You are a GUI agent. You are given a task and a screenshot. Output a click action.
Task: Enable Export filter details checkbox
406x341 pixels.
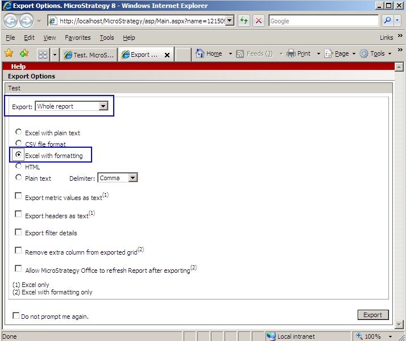point(19,232)
